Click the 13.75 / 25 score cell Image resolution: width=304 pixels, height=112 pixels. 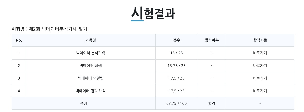click(x=176, y=66)
